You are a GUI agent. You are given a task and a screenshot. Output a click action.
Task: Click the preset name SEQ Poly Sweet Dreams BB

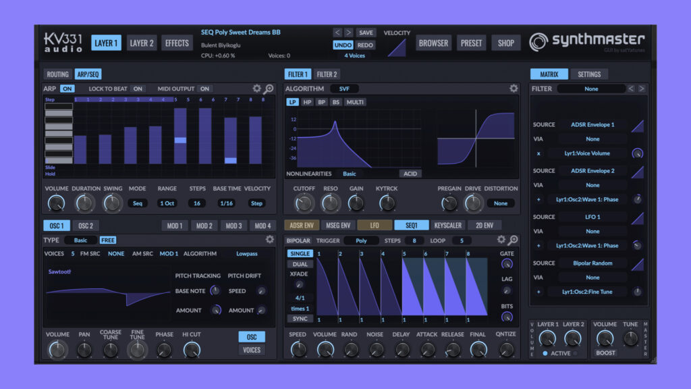[x=241, y=32]
